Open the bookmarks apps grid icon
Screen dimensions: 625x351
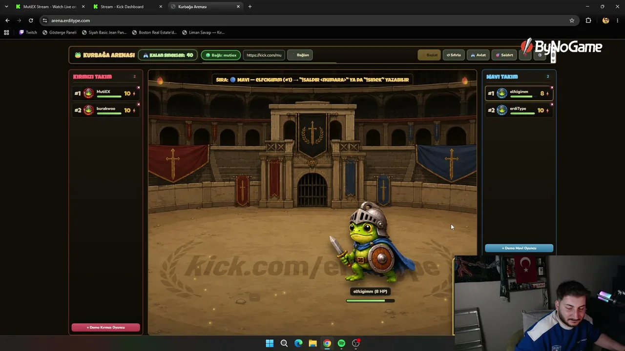coord(6,33)
